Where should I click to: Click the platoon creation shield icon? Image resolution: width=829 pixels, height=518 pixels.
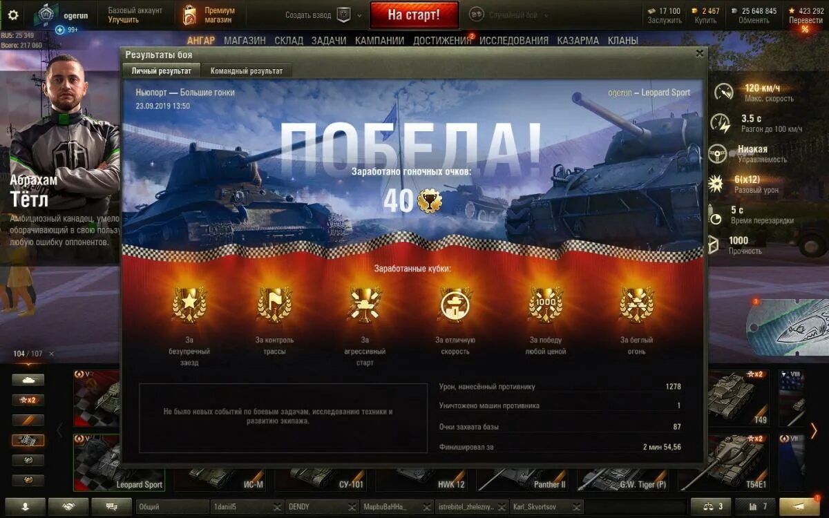(343, 15)
